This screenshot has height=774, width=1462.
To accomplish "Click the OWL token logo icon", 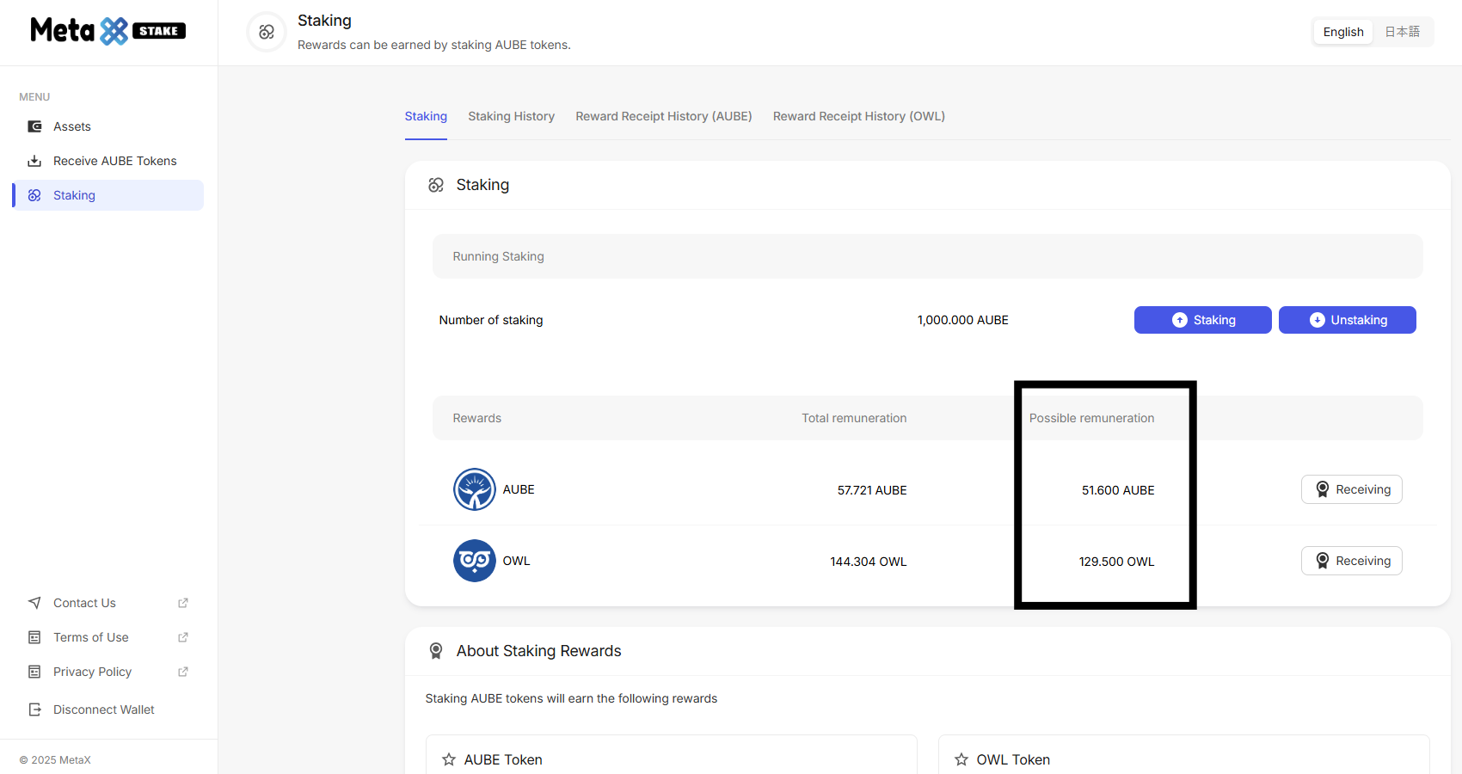I will pos(474,561).
